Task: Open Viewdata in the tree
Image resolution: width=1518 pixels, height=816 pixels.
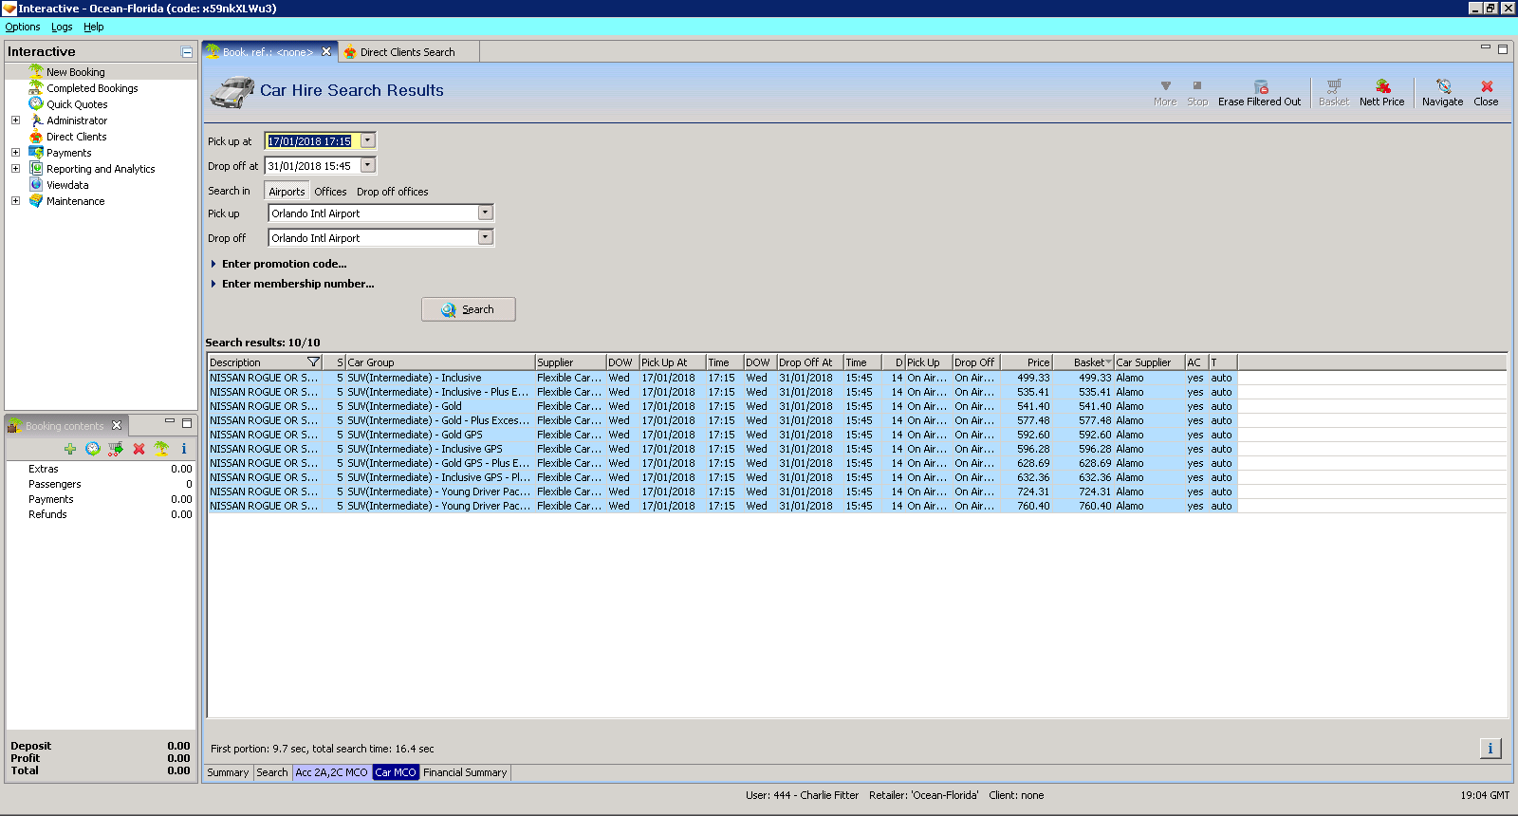Action: 67,185
